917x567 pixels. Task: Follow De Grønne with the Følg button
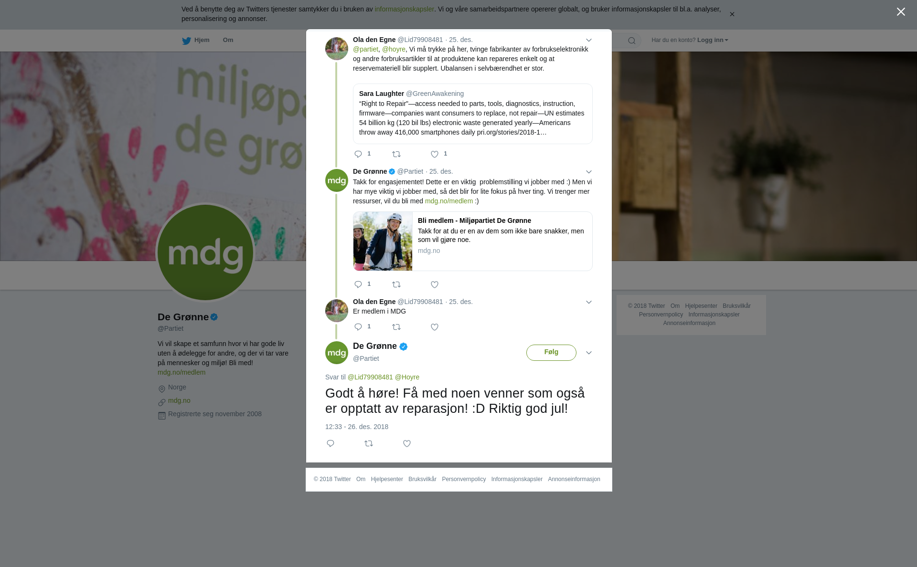[x=551, y=353]
